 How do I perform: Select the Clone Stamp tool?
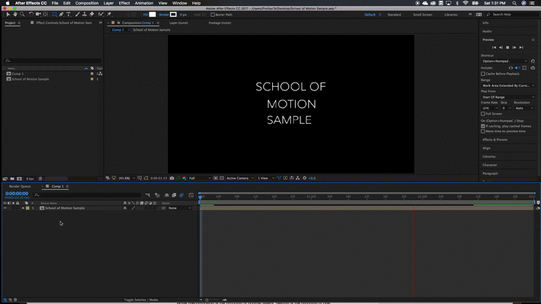coord(84,14)
